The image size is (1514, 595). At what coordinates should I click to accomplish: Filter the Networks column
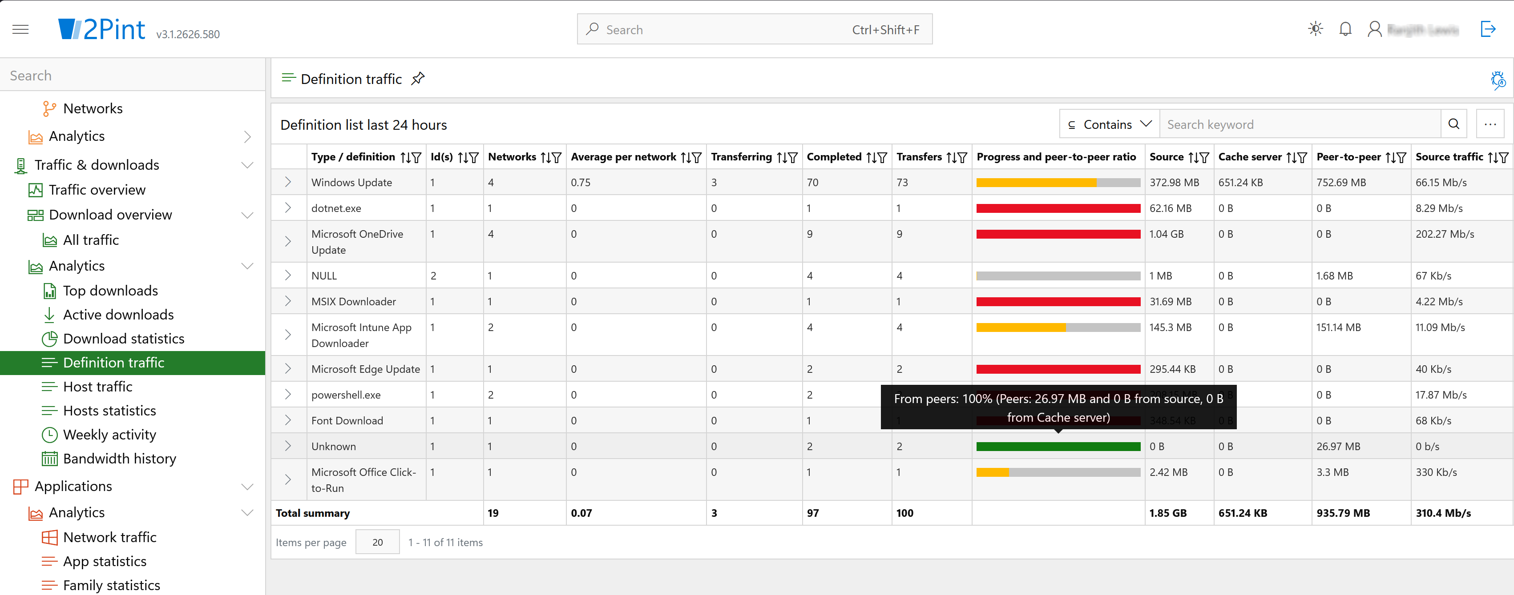557,157
